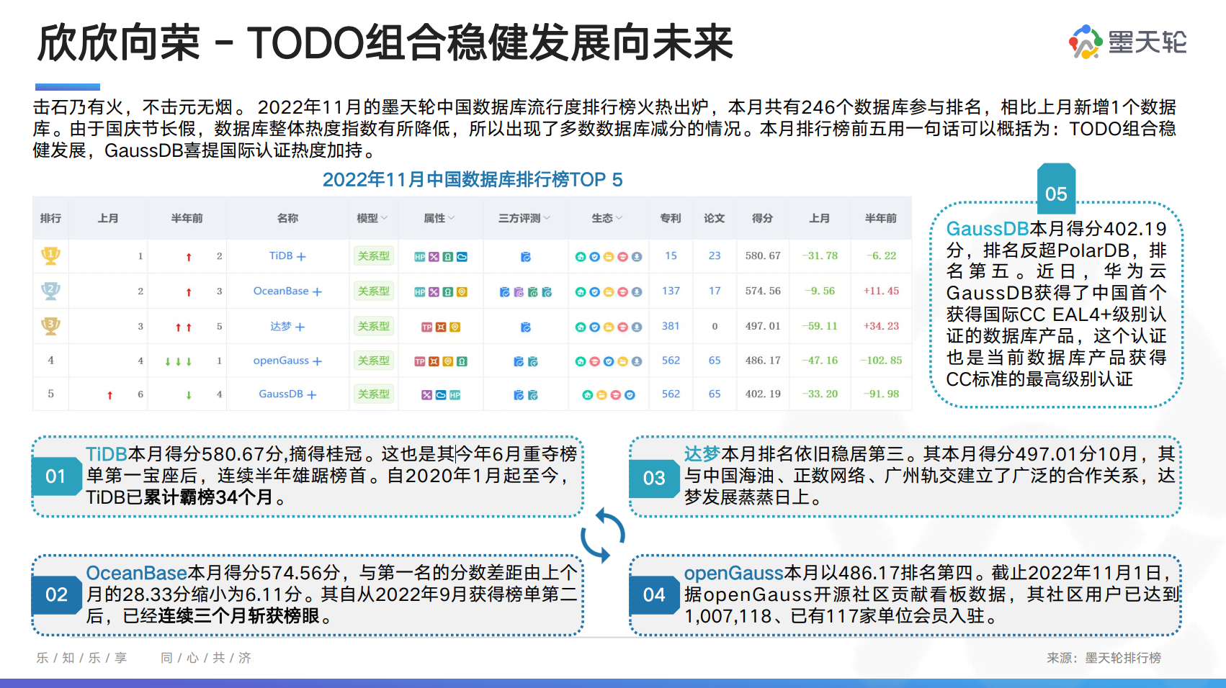Click the silver second-place trophy icon
1226x688 pixels.
pos(50,291)
